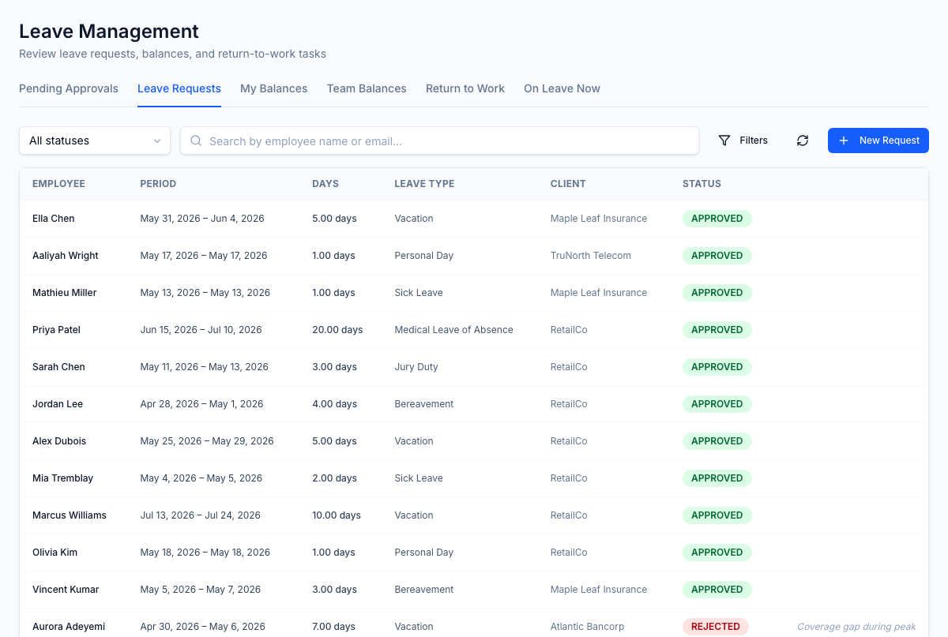Go to Team Balances tab

pyautogui.click(x=367, y=88)
